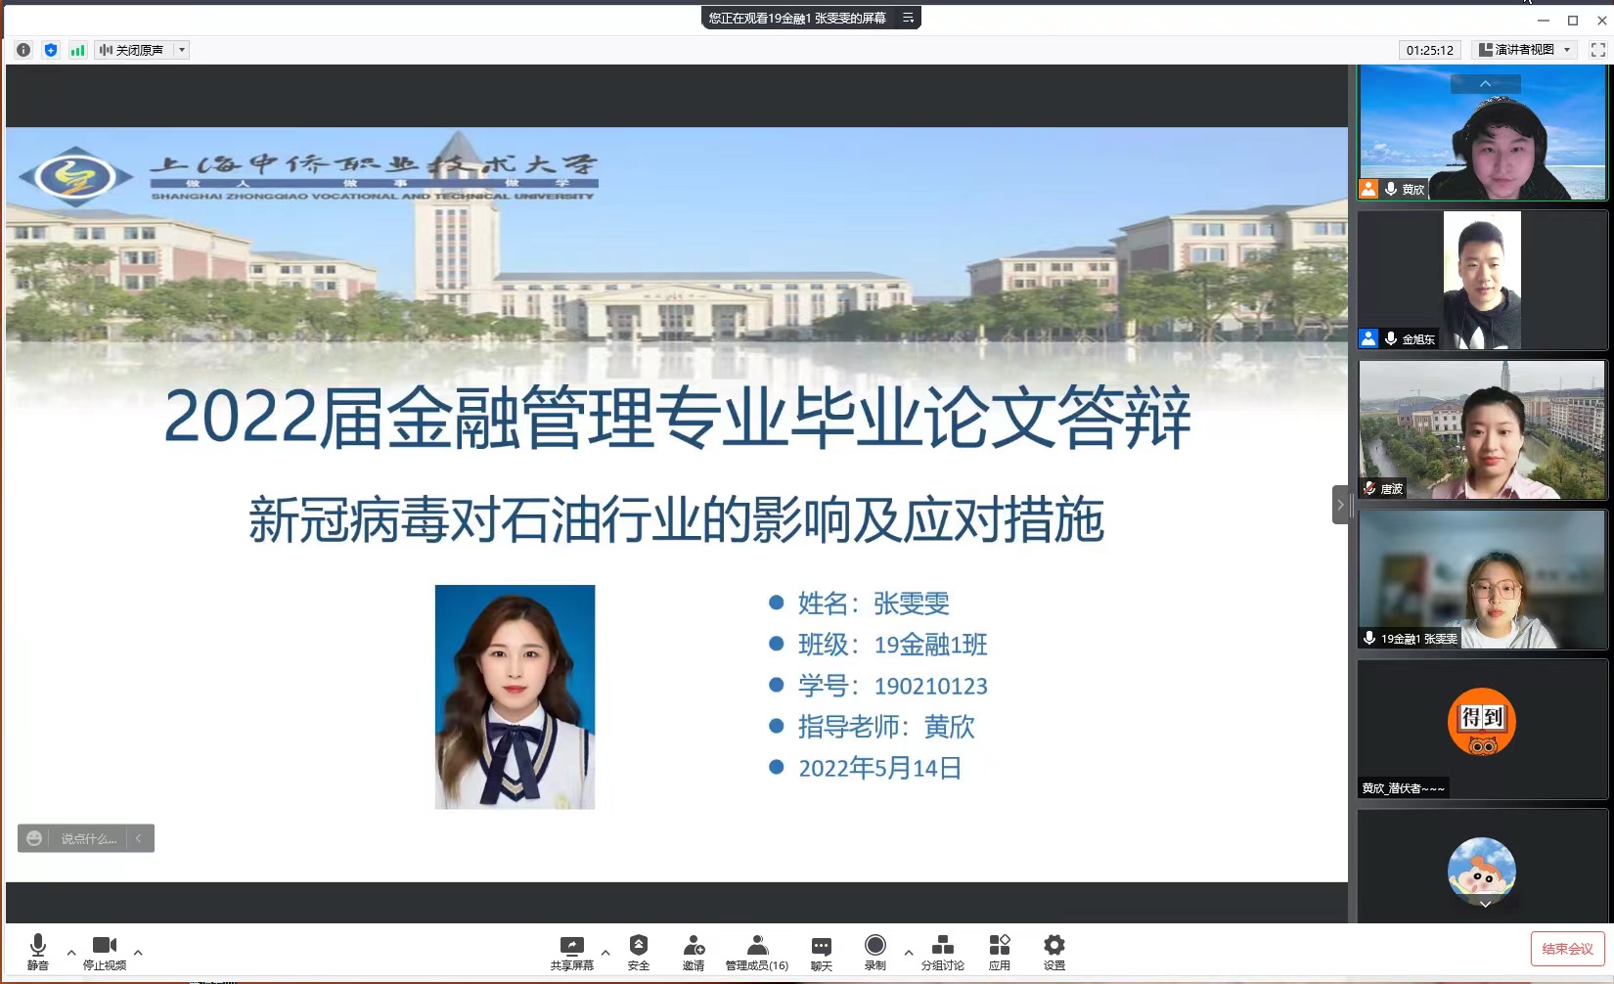The width and height of the screenshot is (1614, 984).
Task: Open the meeting info icon
Action: coord(23,50)
